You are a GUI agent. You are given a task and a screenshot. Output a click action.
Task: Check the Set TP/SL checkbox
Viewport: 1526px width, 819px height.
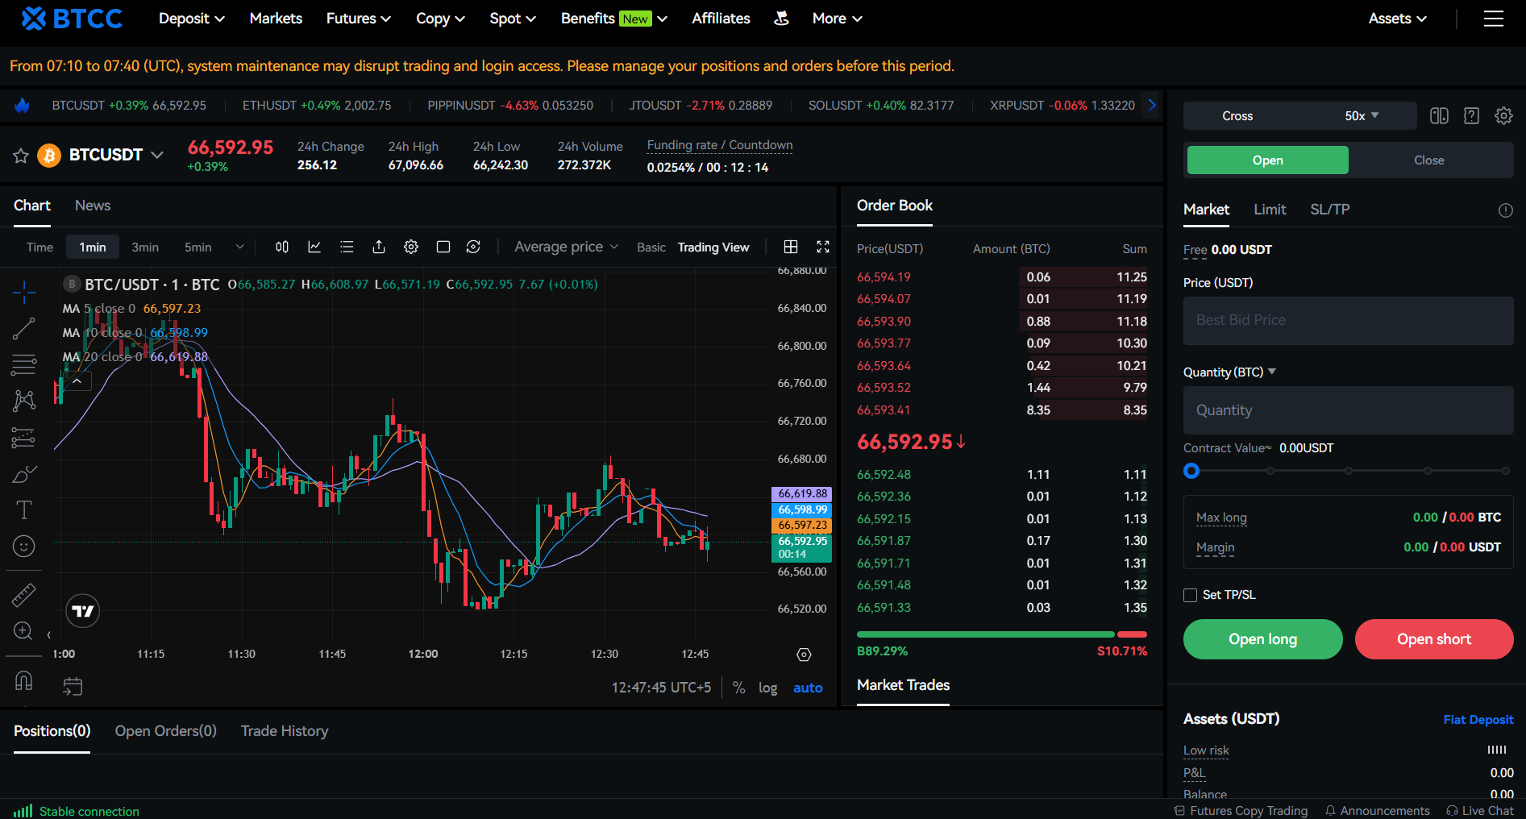[x=1190, y=595]
